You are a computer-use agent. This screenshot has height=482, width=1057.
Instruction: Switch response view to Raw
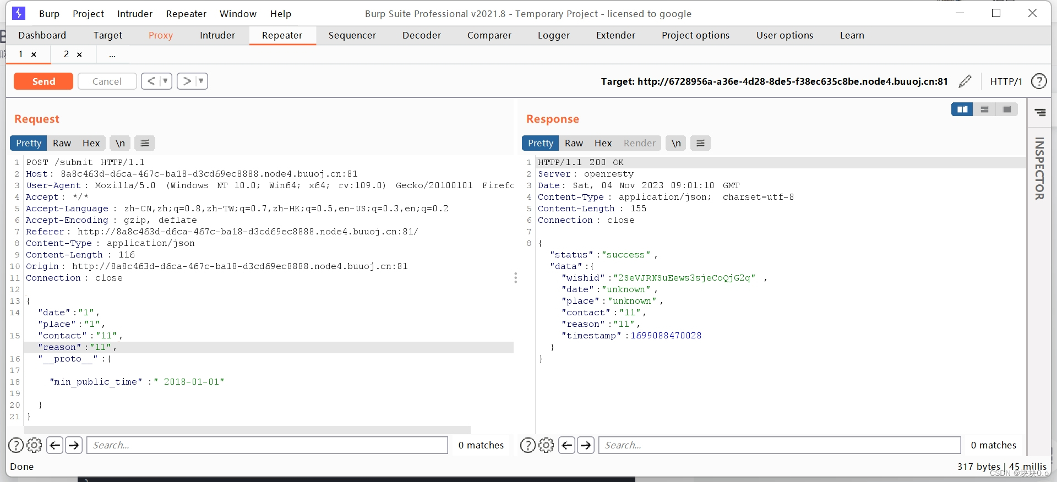point(574,143)
